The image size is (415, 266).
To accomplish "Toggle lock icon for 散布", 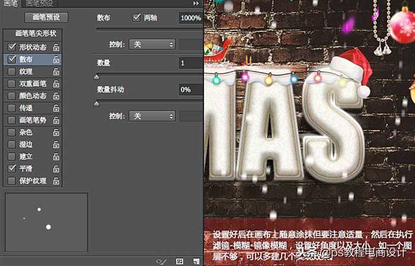I will pos(56,60).
